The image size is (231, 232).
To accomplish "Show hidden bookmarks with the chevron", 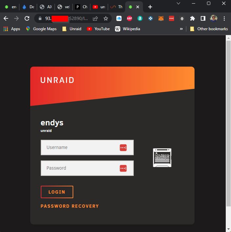I will coord(181,29).
